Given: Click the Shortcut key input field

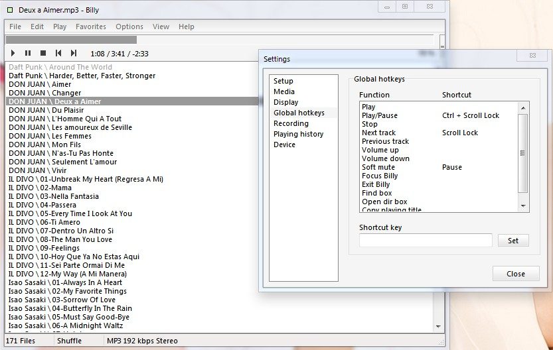Looking at the screenshot, I should tap(426, 240).
